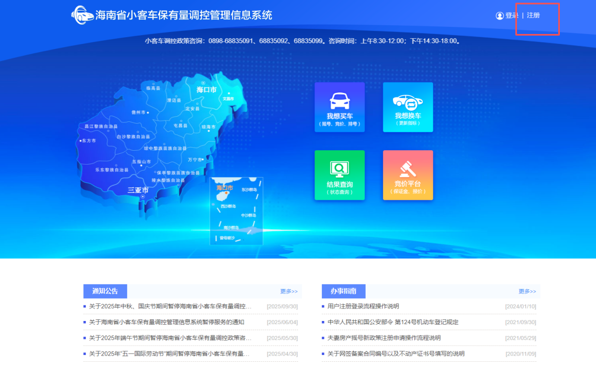The width and height of the screenshot is (596, 370).
Task: Open the 我想买车 blue car tile
Action: [339, 107]
